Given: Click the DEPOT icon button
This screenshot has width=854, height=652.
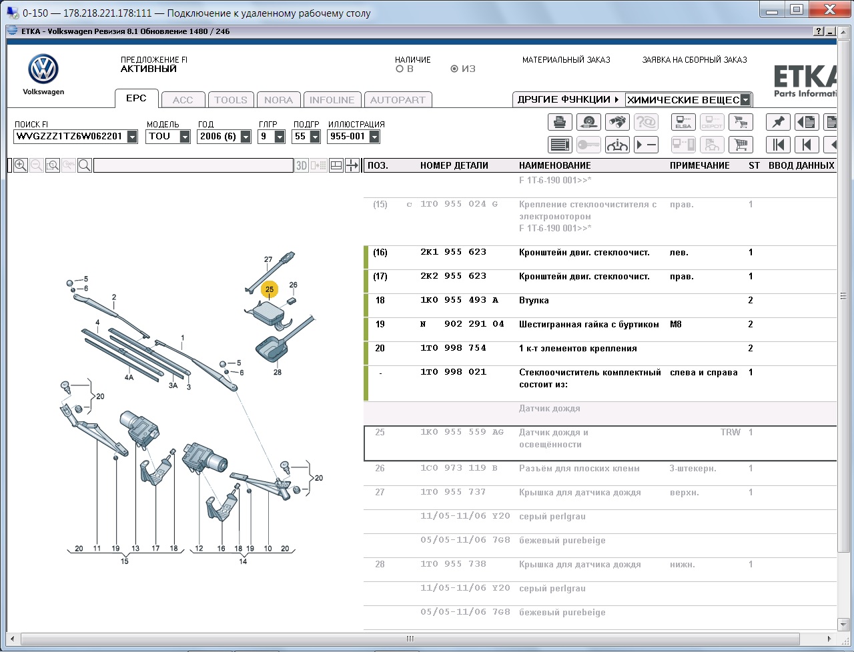Looking at the screenshot, I should pos(712,122).
